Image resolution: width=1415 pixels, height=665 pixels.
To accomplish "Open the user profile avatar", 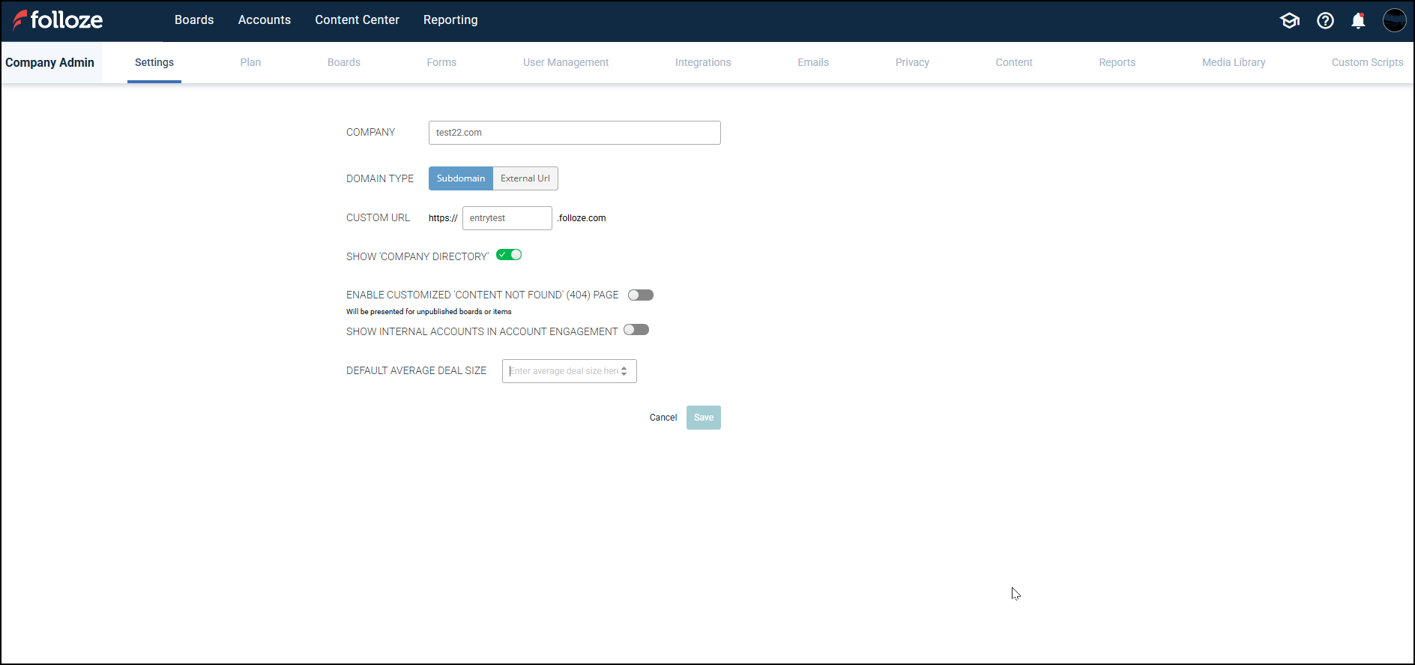I will point(1394,21).
